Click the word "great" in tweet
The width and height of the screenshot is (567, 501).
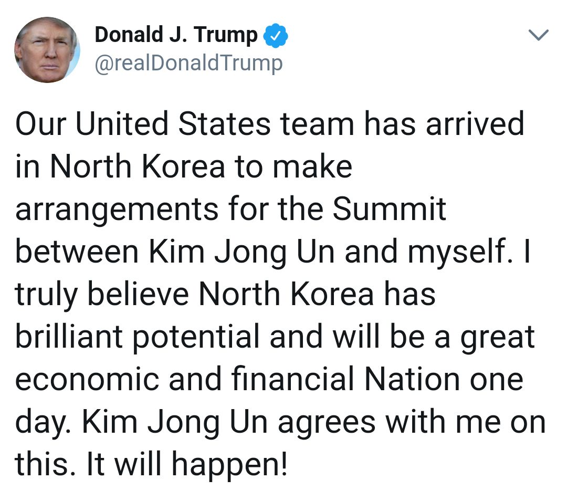[x=497, y=338]
